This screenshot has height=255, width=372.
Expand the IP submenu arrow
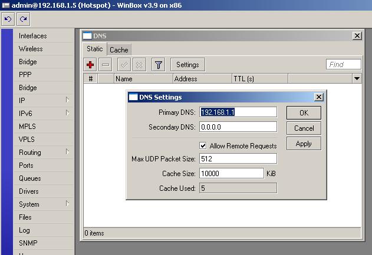coord(68,100)
